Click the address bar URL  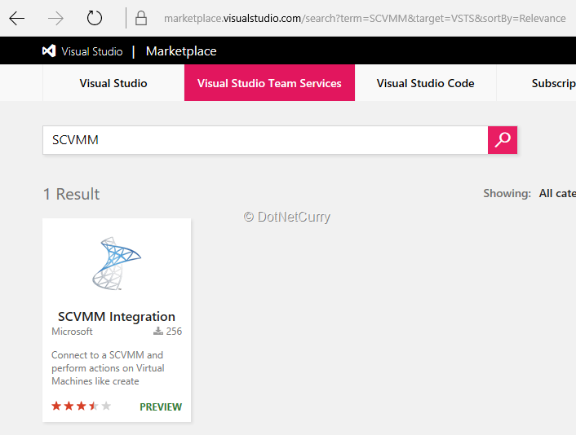point(365,19)
